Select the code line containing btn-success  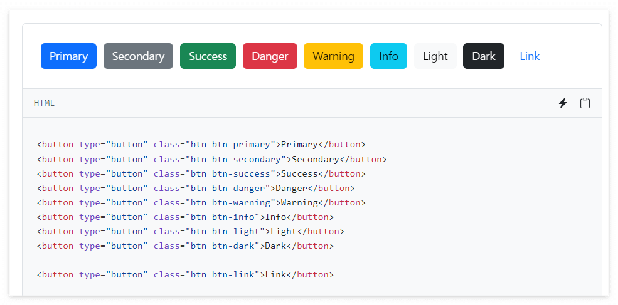tap(201, 173)
